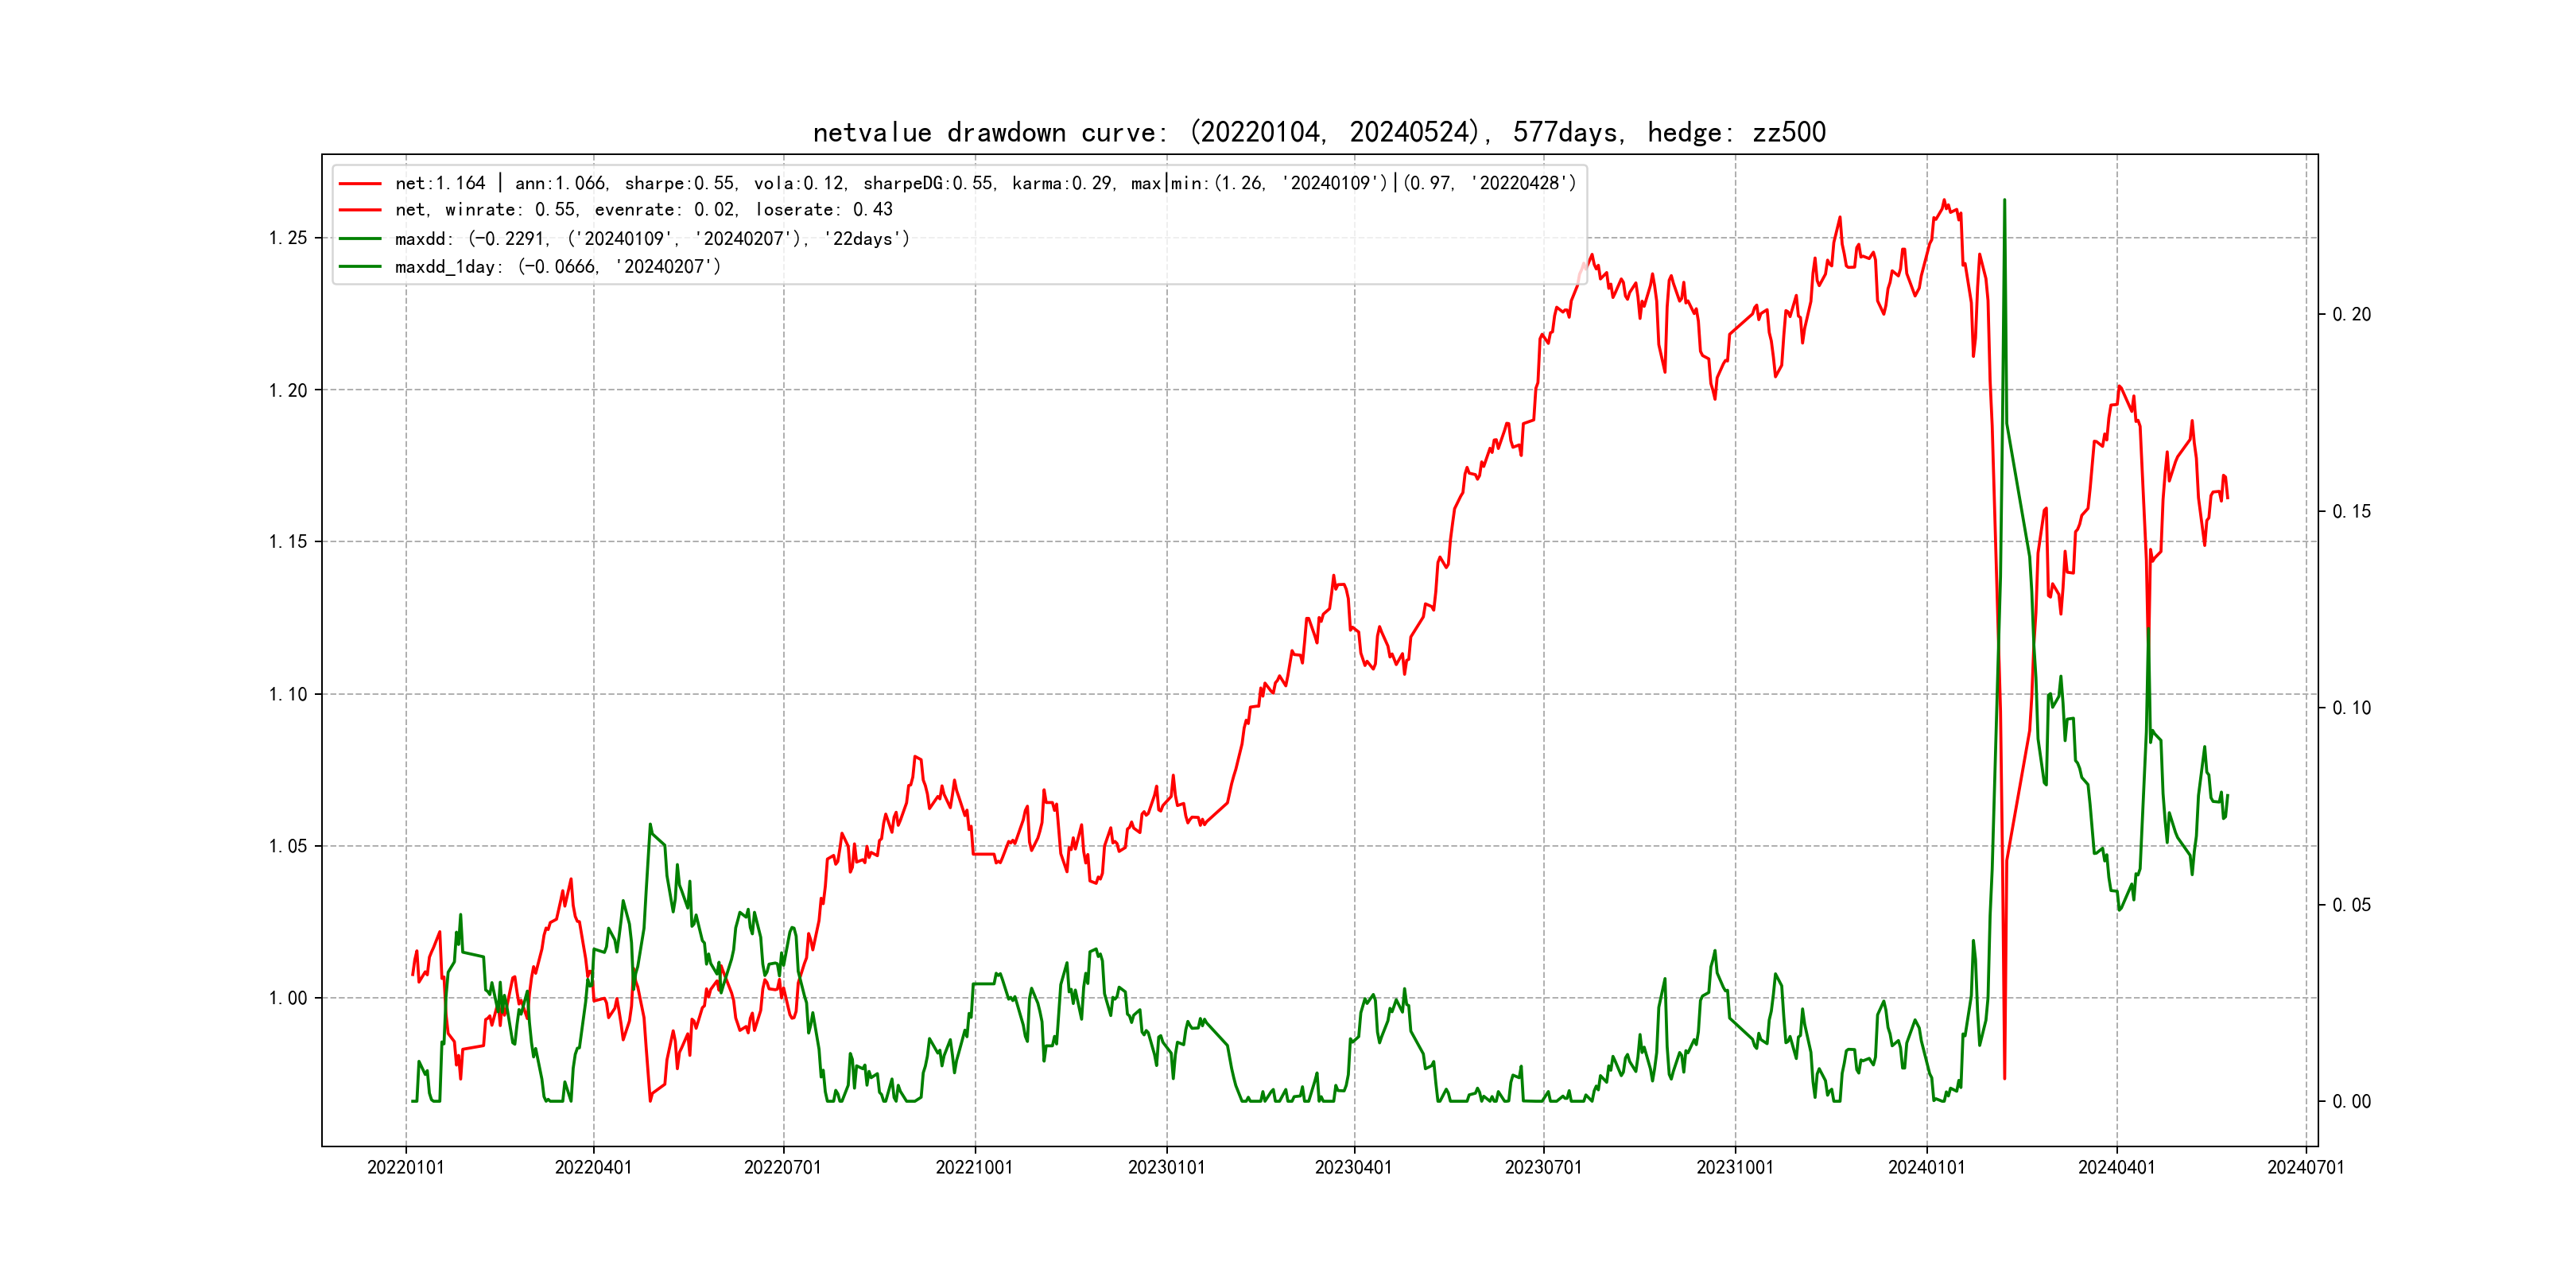Click the tall green drawdown spike peak
2576x1288 pixels.
click(2004, 202)
